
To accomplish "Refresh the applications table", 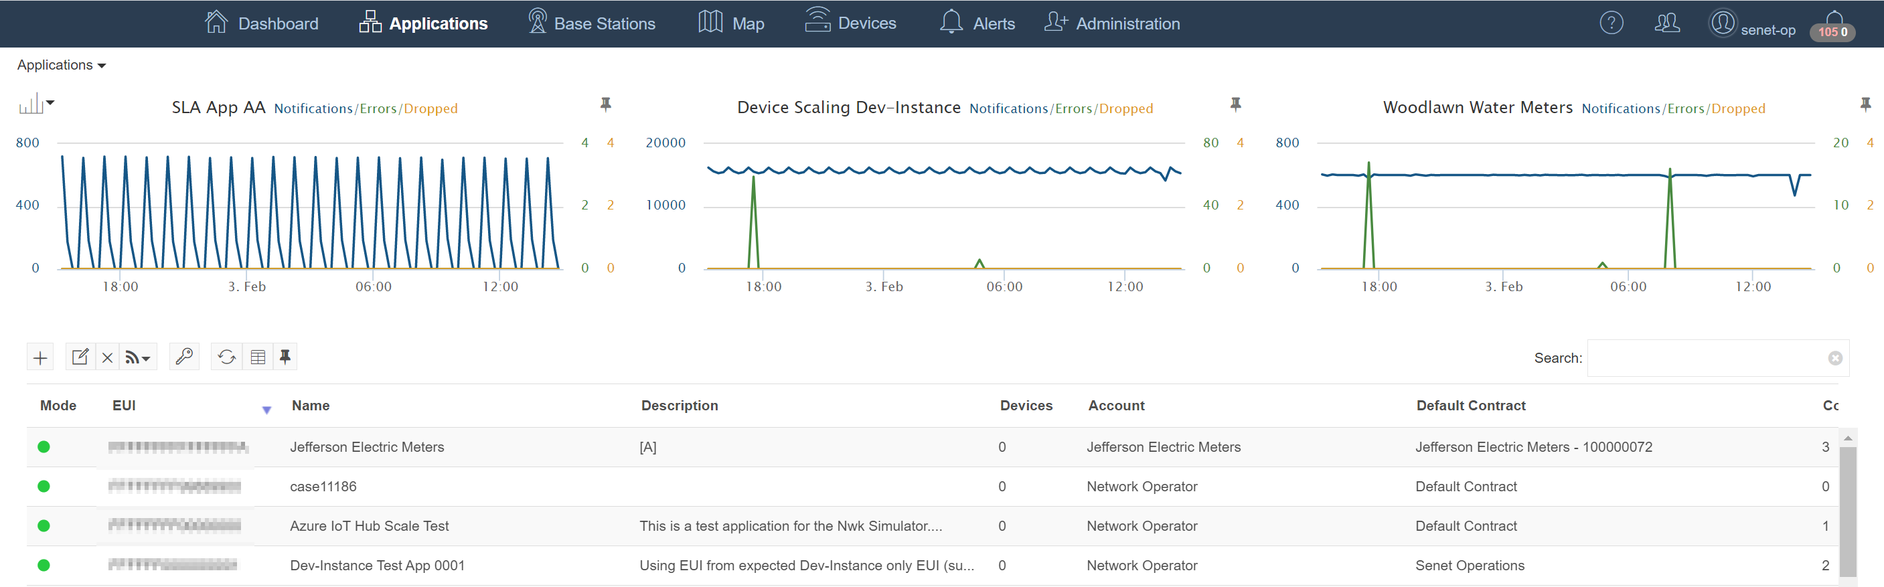I will tap(227, 357).
